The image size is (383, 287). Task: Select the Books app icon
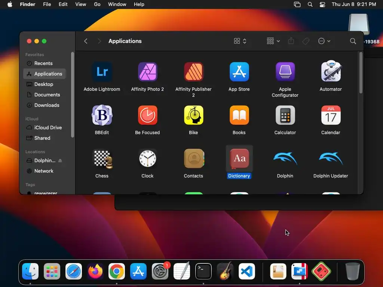(x=239, y=115)
